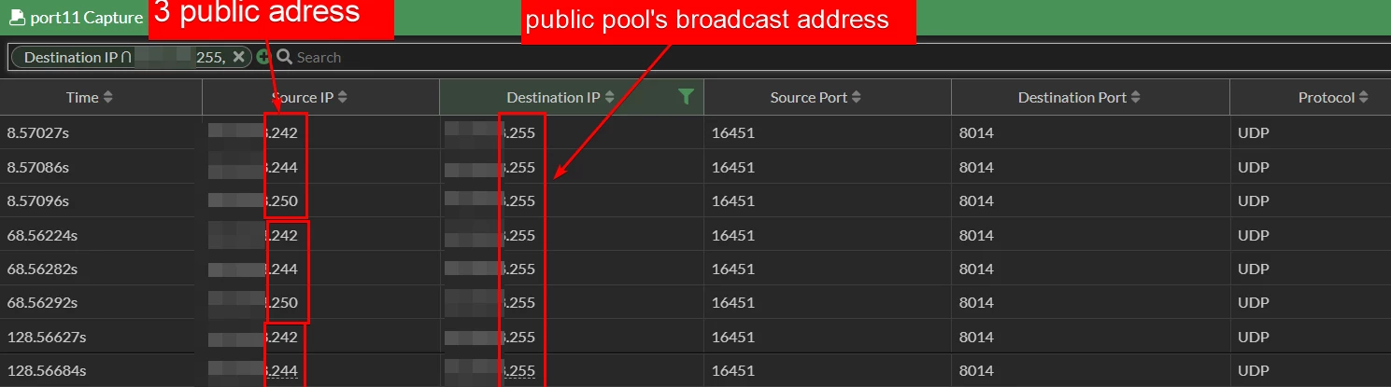The height and width of the screenshot is (387, 1391).
Task: Click the search magnifier icon
Action: [283, 57]
